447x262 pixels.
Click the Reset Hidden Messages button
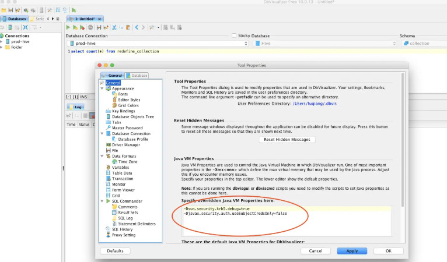[x=287, y=139]
